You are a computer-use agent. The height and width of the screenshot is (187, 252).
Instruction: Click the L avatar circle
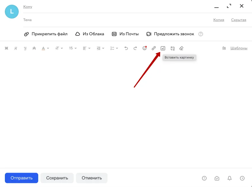point(12,11)
